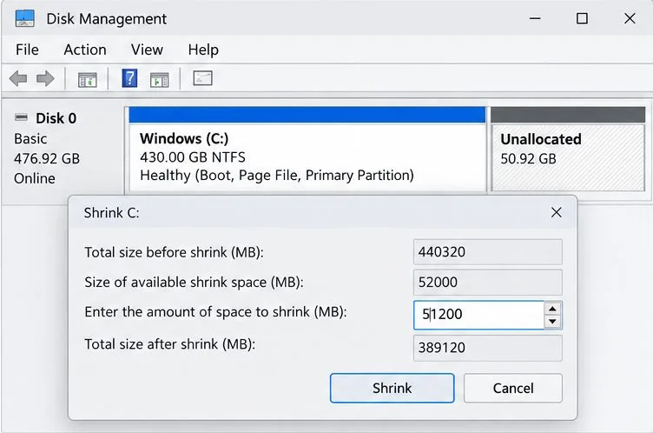Screen dimensions: 653x433
Task: Click 'Total size before shrink (MB)' label
Action: 174,252
